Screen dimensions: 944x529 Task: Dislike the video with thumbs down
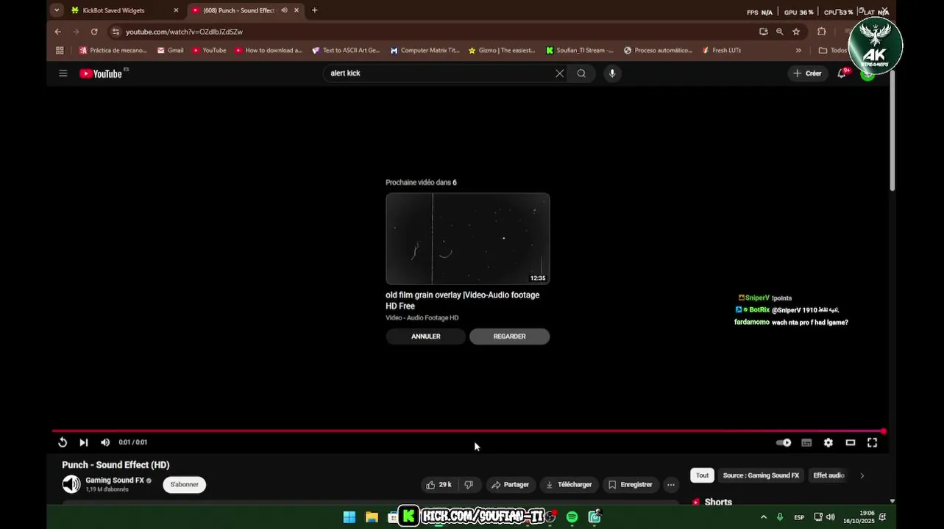[x=469, y=485]
